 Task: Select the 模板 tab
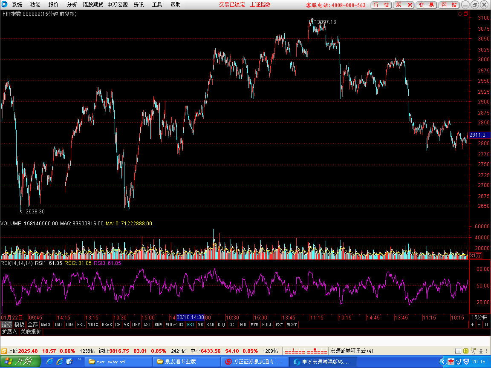(20, 325)
